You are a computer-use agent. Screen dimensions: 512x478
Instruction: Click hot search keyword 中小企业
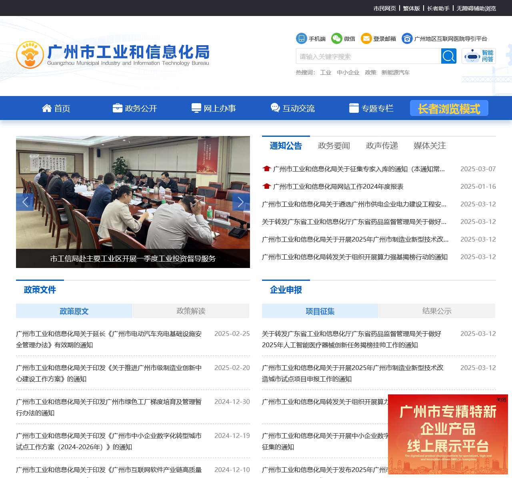point(348,72)
